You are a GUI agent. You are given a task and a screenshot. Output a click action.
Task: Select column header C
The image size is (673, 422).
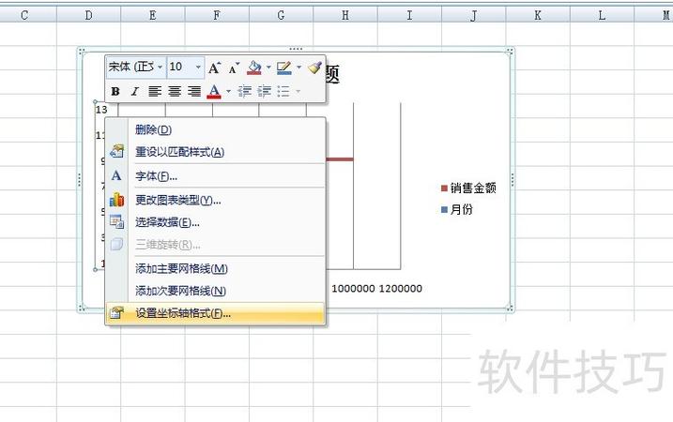pos(24,15)
